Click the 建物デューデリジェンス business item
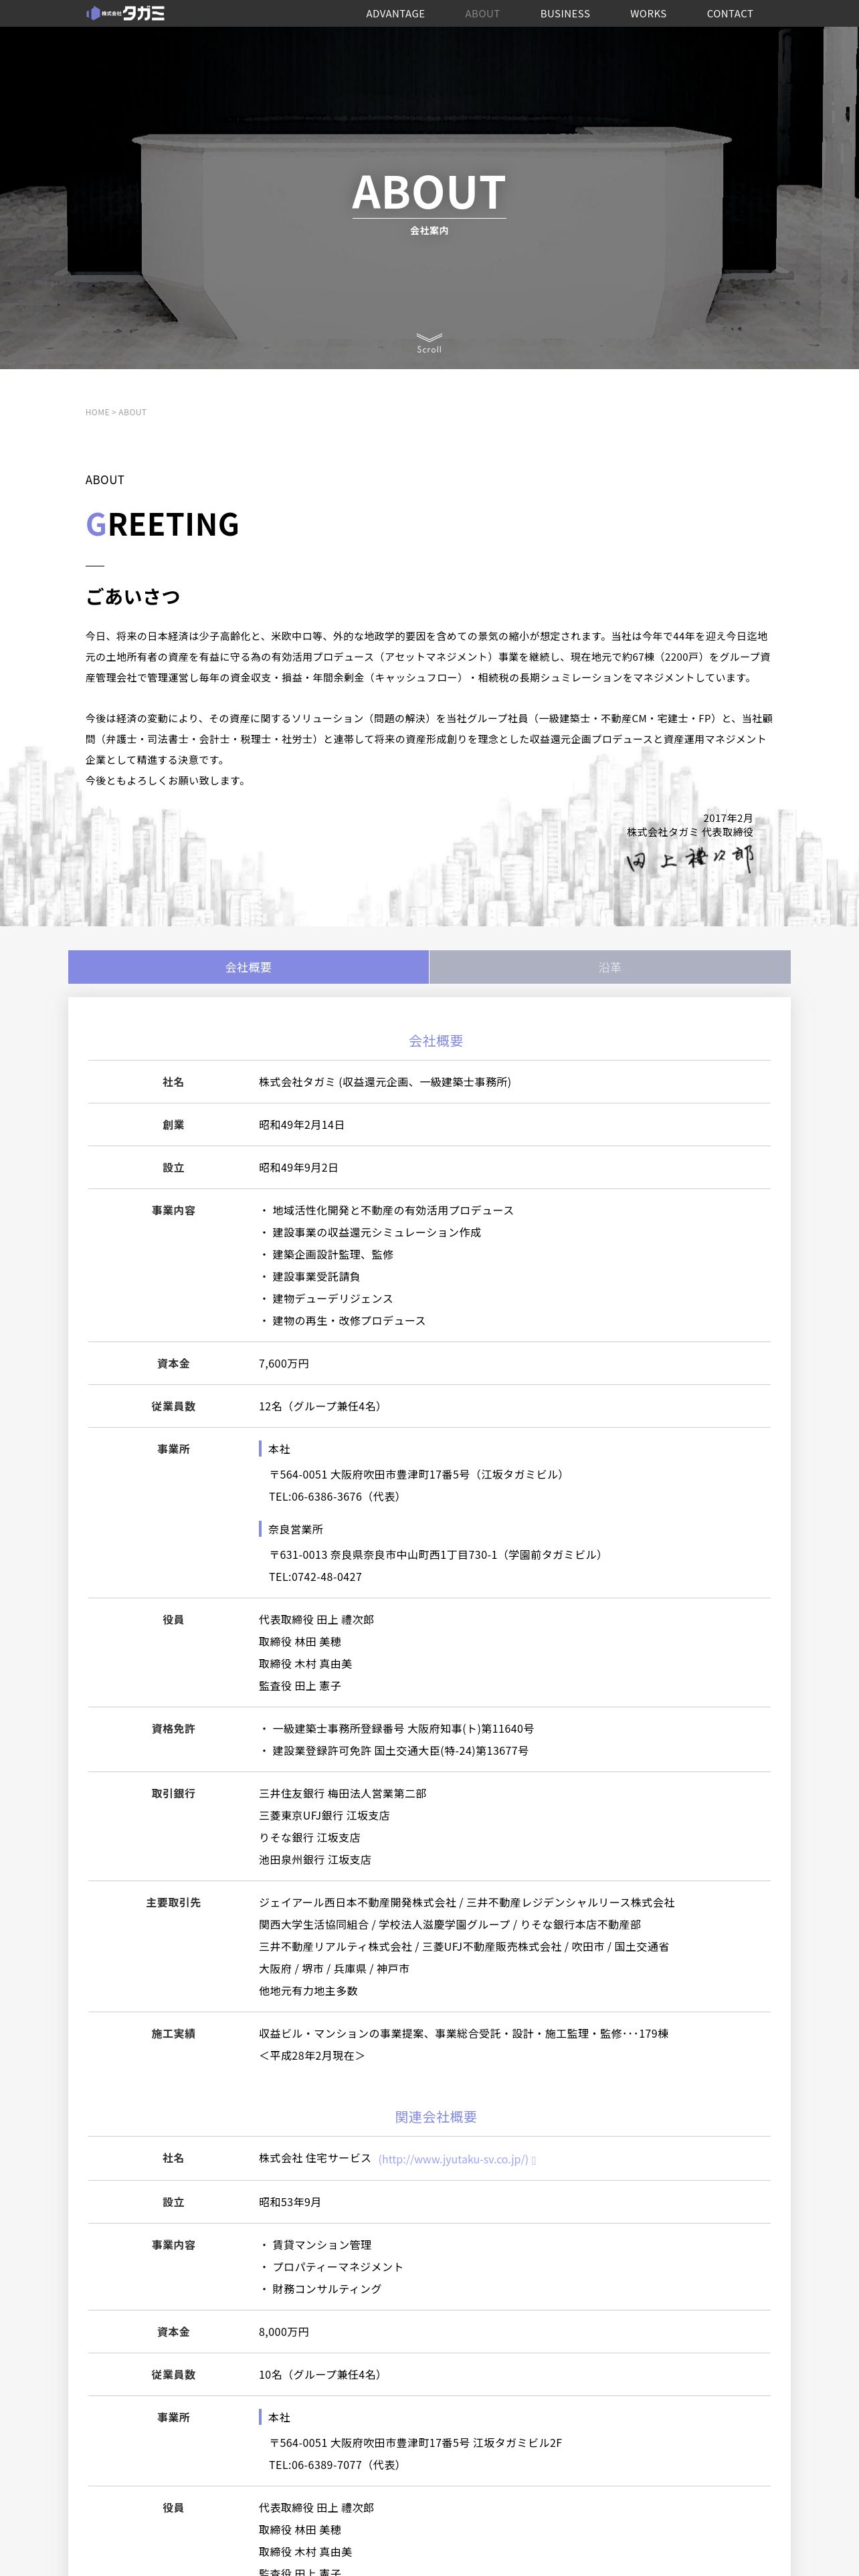The height and width of the screenshot is (2576, 859). point(332,1299)
